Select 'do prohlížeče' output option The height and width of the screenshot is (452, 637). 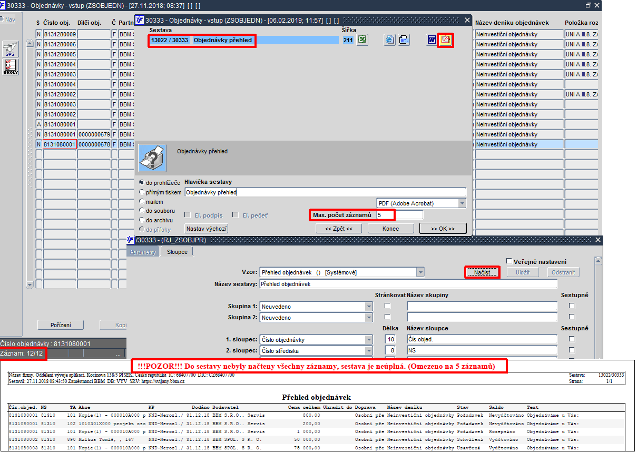[x=142, y=182]
